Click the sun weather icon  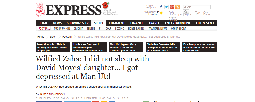161,13
